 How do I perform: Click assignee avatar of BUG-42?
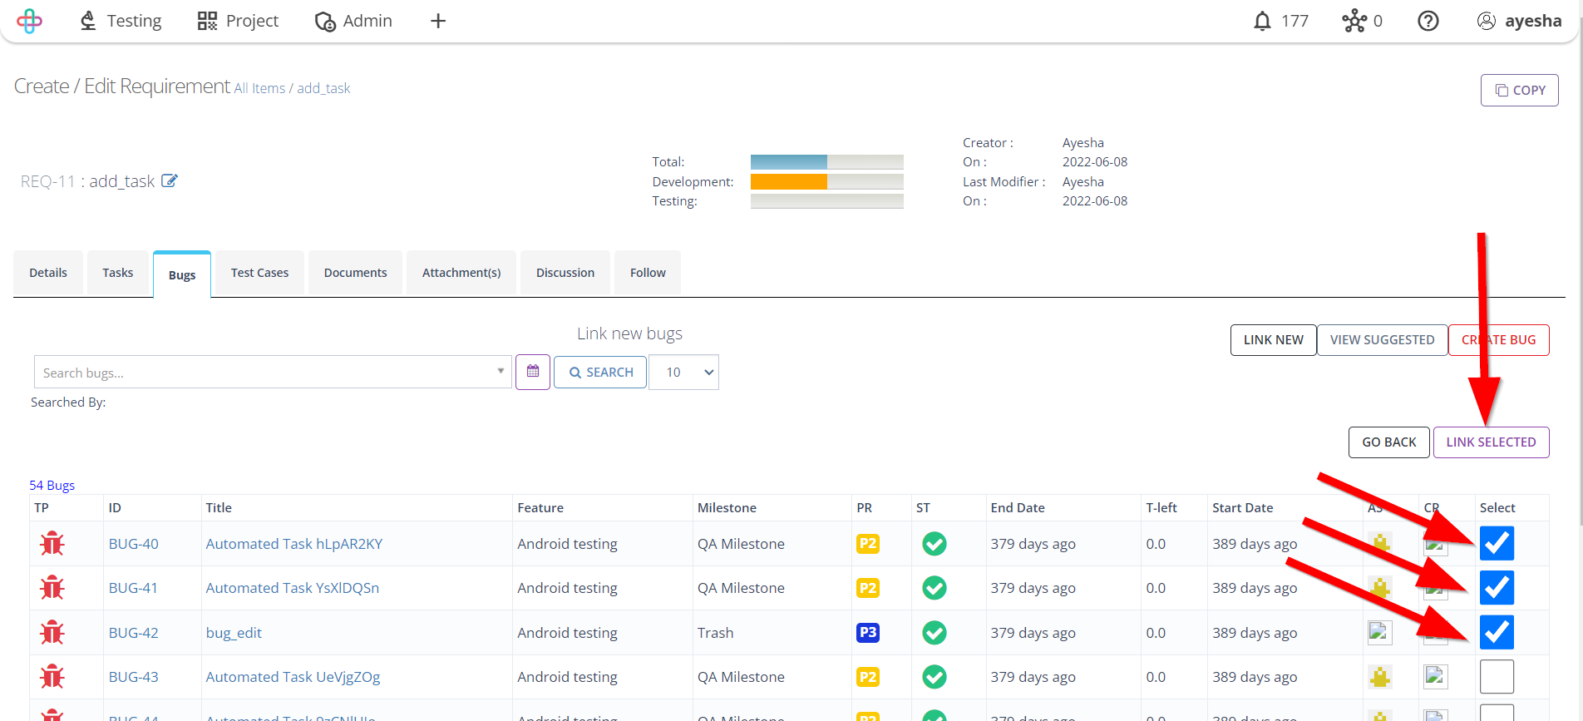[x=1379, y=632]
